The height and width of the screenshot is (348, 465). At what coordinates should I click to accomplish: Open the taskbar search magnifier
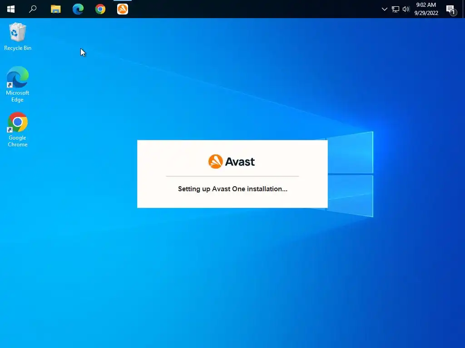pos(33,9)
